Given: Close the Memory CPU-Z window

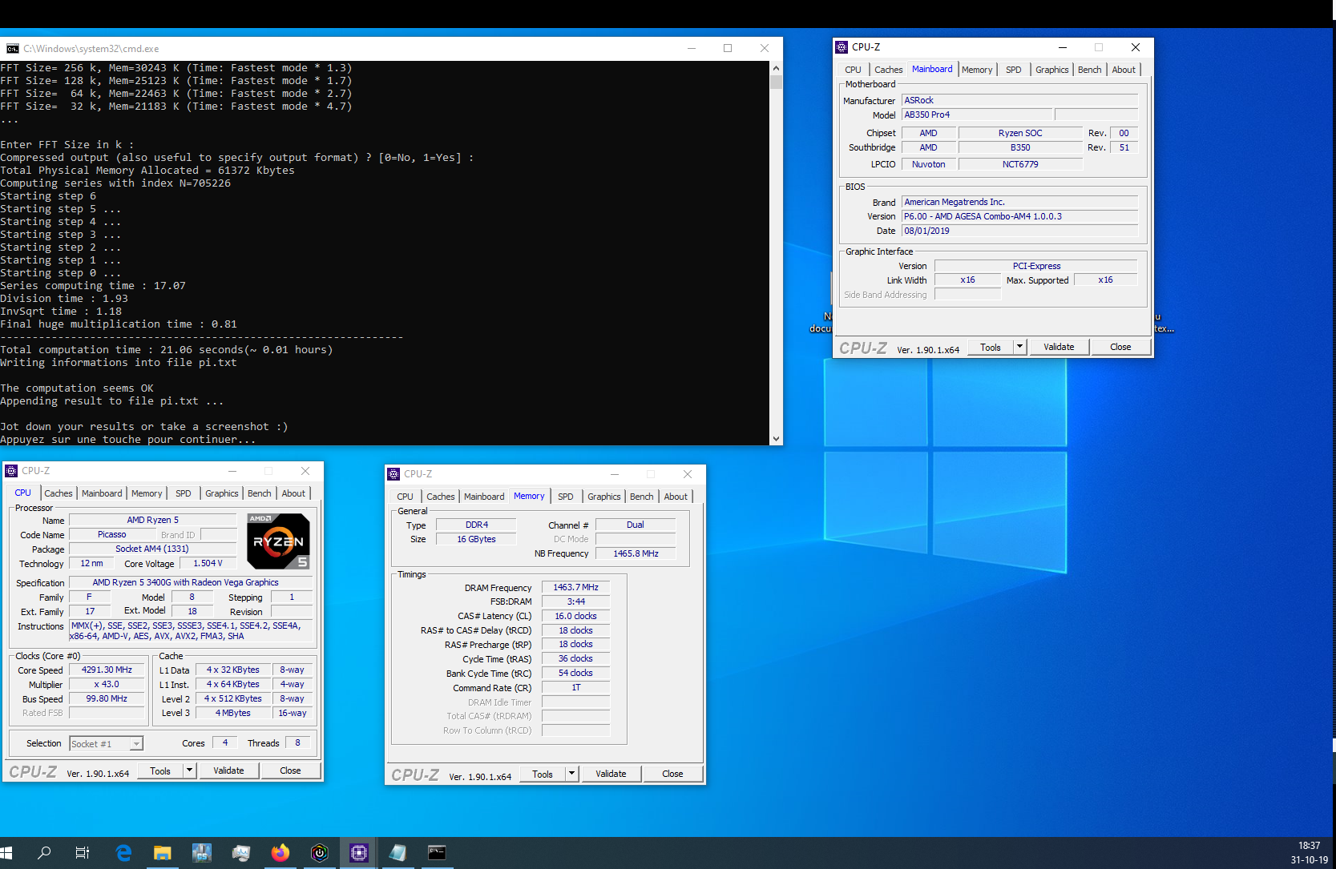Looking at the screenshot, I should (687, 474).
